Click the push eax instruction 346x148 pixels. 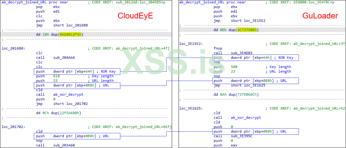(226, 145)
